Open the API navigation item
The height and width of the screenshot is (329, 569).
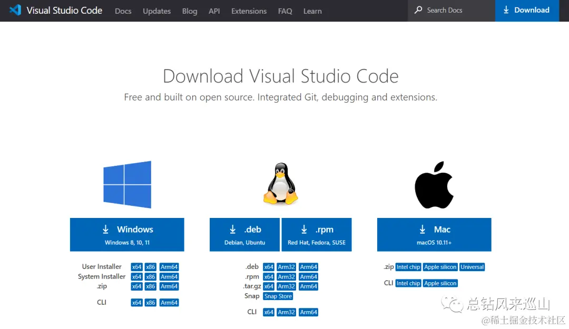[214, 11]
